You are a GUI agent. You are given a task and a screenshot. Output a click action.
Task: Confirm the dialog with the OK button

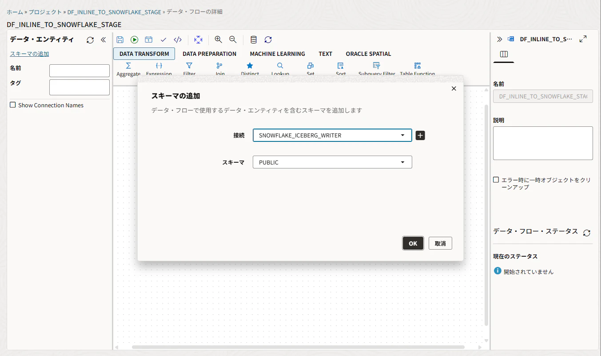click(x=413, y=243)
